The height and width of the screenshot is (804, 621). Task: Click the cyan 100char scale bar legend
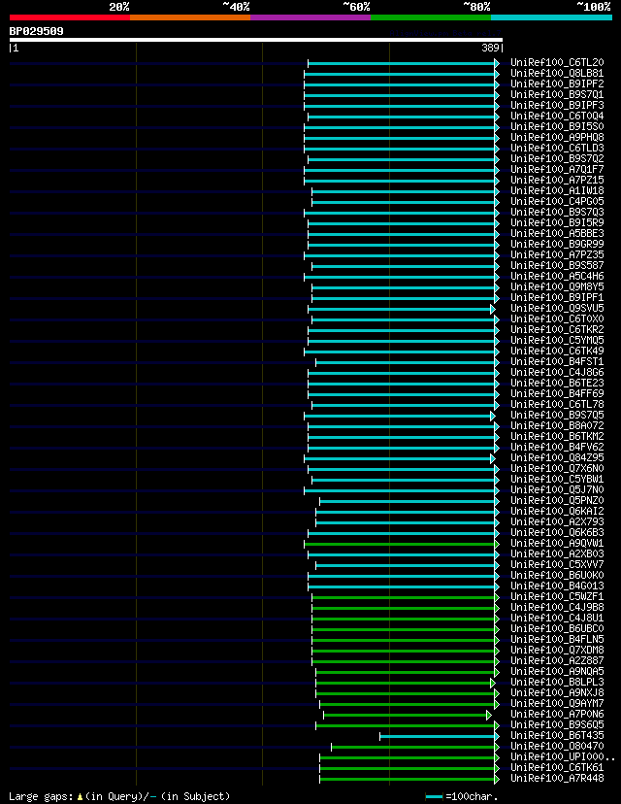434,797
